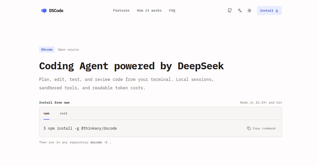Select the npm install tab
The width and height of the screenshot is (317, 166).
[46, 113]
